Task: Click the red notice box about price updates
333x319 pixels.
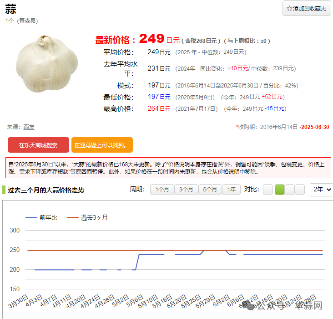Action: [168, 168]
